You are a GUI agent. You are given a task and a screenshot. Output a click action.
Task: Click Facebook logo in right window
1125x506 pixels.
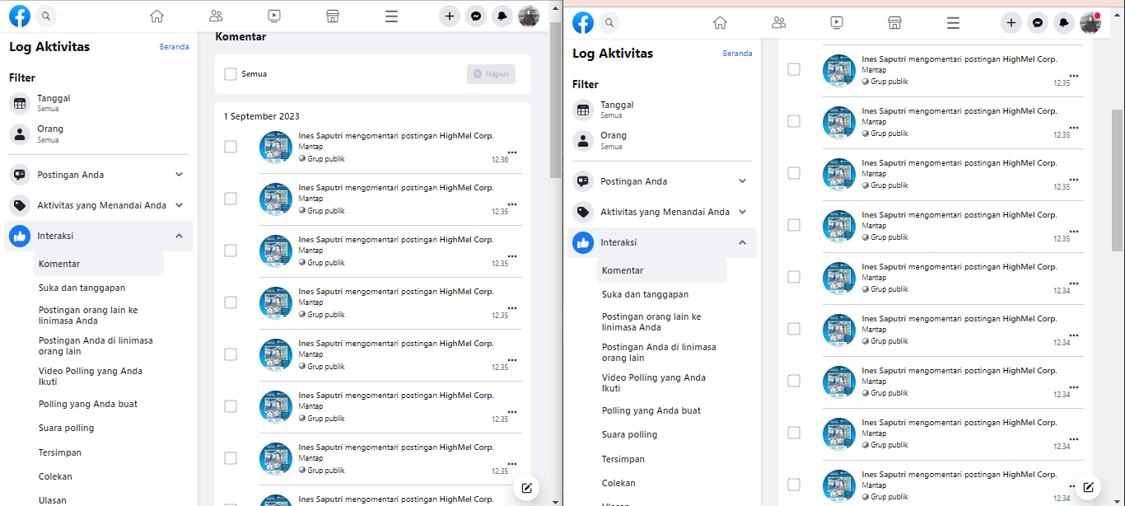pyautogui.click(x=583, y=22)
